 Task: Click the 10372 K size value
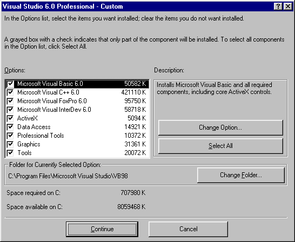point(135,136)
